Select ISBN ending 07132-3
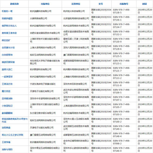This screenshot has height=153, width=153. coord(121,33)
